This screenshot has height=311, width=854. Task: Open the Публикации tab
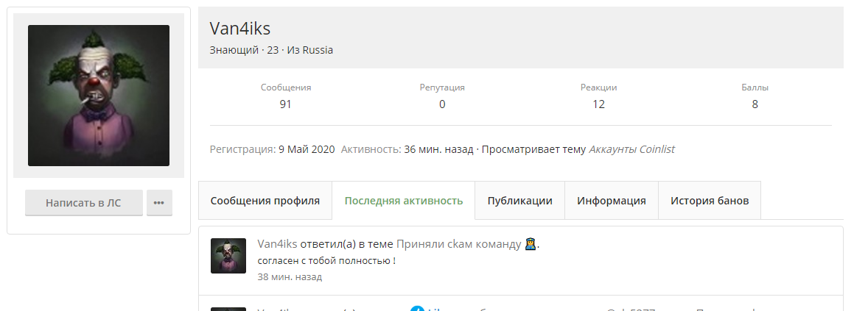[519, 201]
